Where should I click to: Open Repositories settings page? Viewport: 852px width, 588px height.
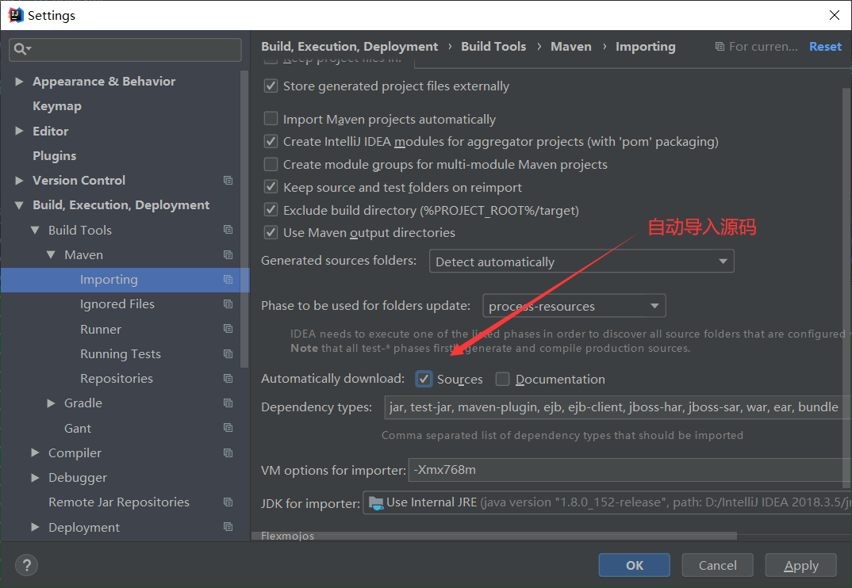(117, 379)
